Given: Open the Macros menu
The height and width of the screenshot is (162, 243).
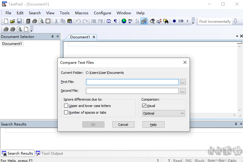Looking at the screenshot, I should pyautogui.click(x=82, y=13).
